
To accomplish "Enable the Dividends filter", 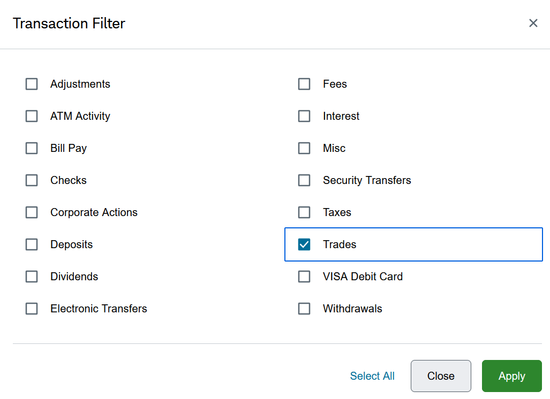I will (32, 277).
